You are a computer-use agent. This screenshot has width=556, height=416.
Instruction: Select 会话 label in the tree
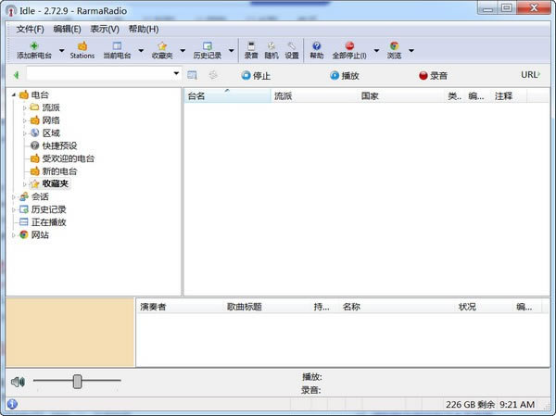(40, 196)
